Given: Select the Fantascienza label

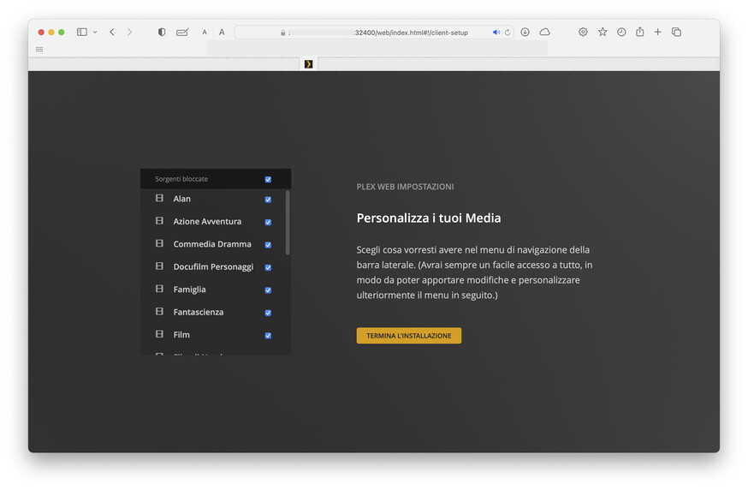Looking at the screenshot, I should point(199,312).
